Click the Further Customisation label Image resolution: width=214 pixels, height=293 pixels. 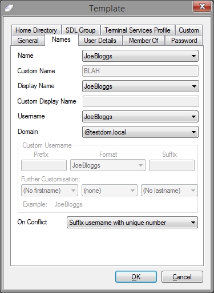[x=51, y=179]
